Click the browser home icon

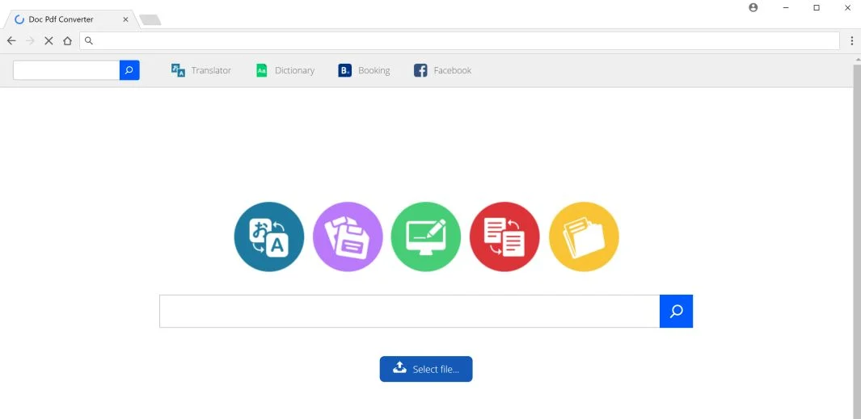tap(68, 40)
